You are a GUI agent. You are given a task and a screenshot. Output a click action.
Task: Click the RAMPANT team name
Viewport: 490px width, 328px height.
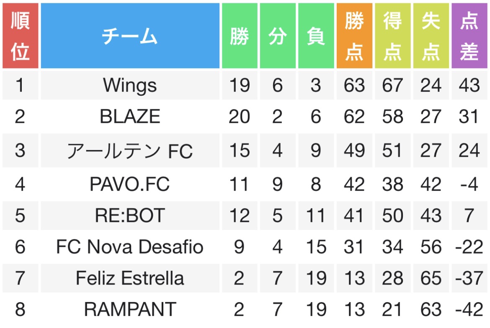(130, 309)
